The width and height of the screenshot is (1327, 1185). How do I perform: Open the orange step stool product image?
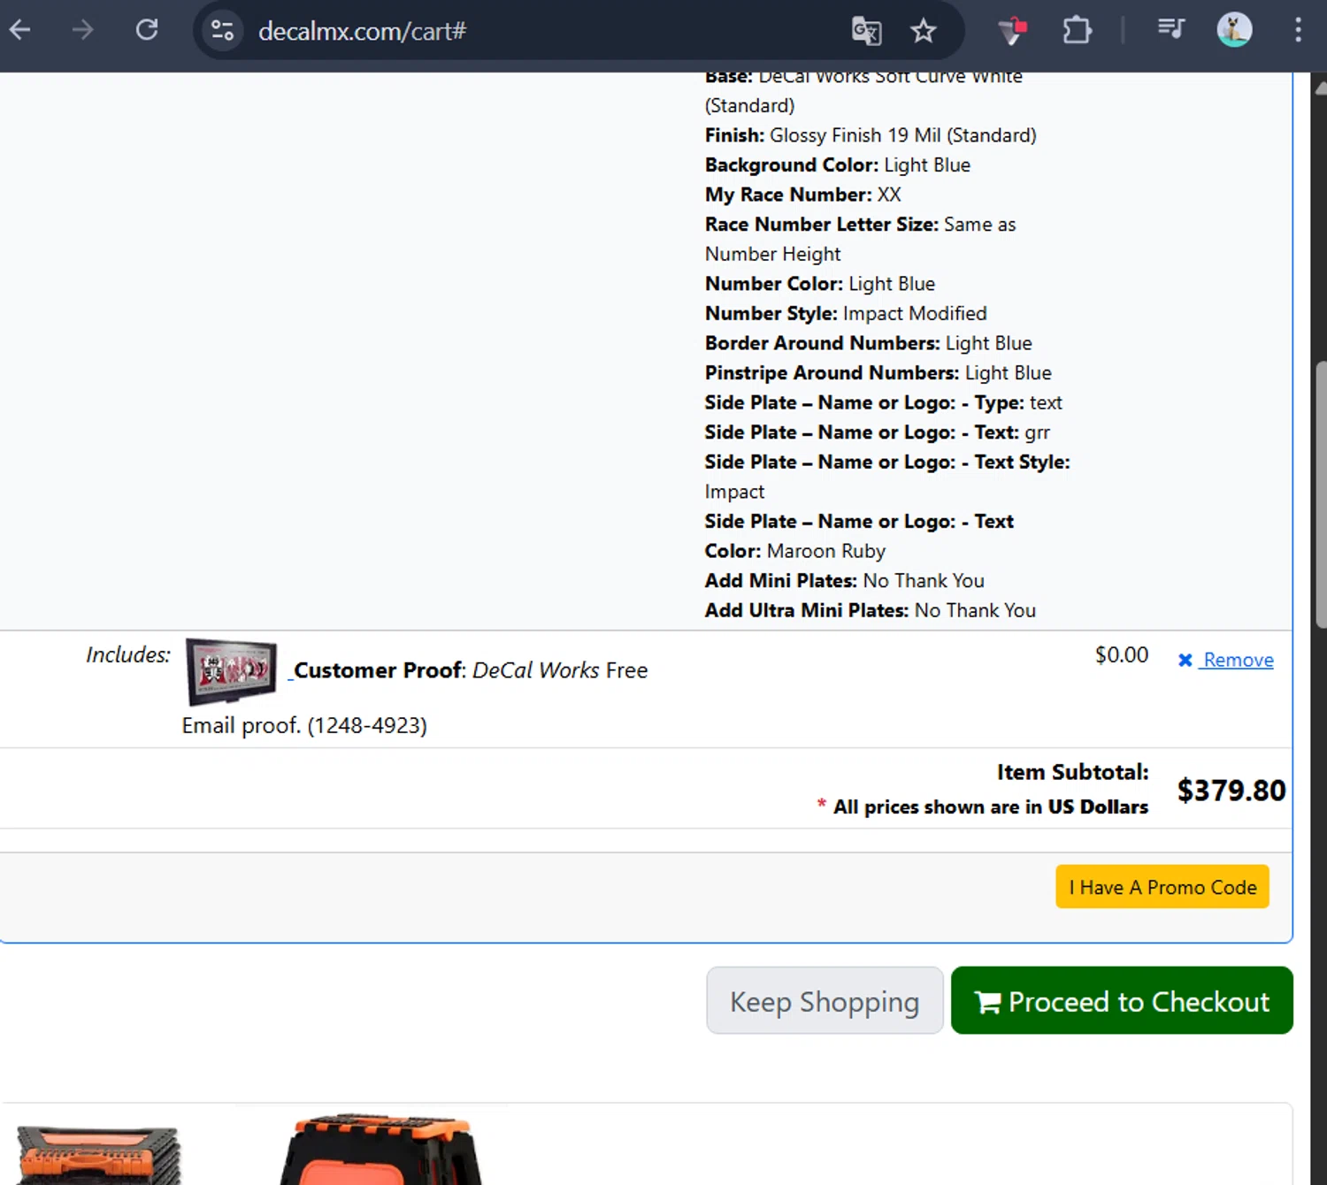coord(380,1150)
